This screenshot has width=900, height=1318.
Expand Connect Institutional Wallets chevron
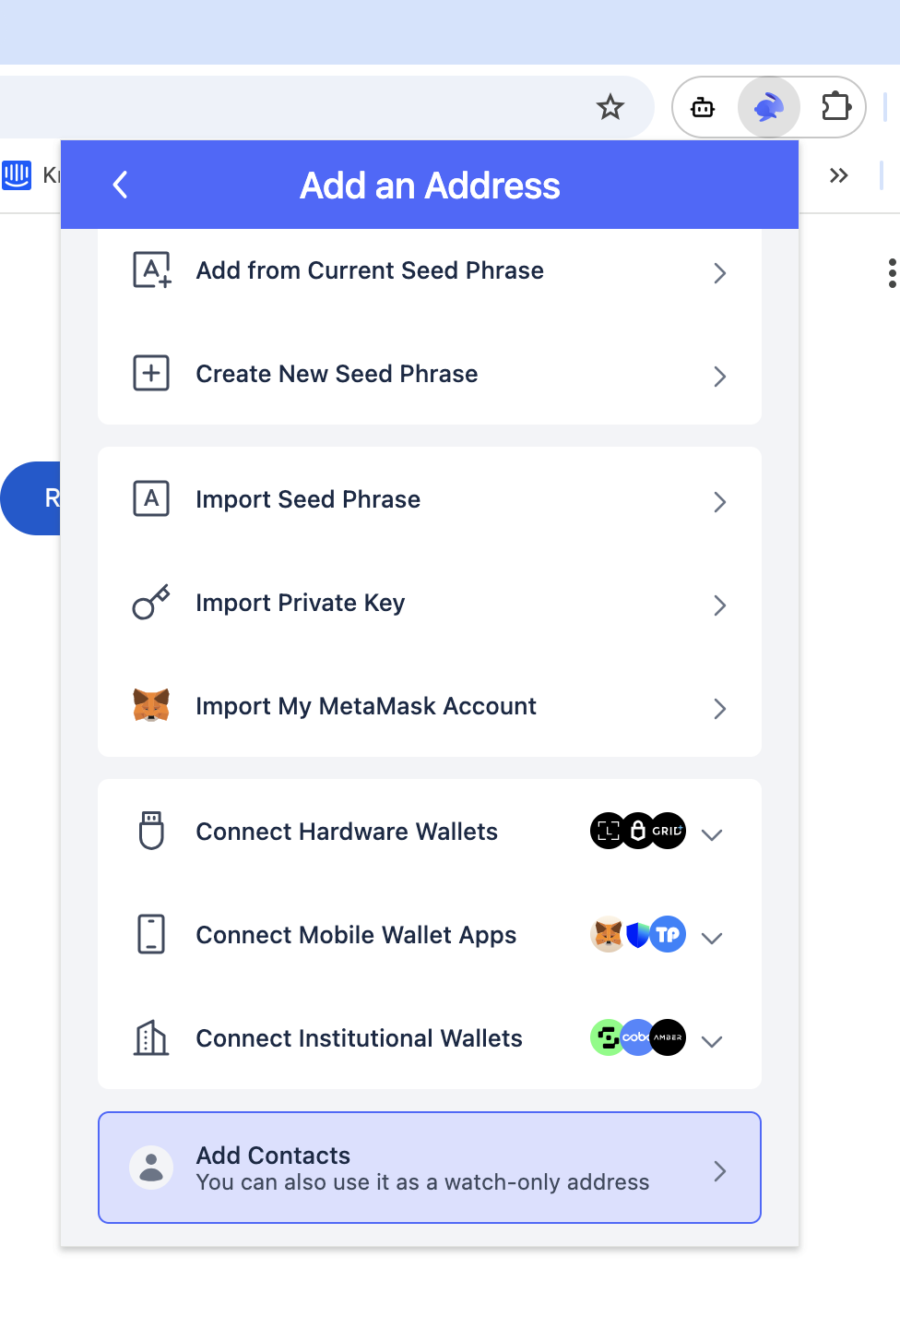tap(711, 1041)
